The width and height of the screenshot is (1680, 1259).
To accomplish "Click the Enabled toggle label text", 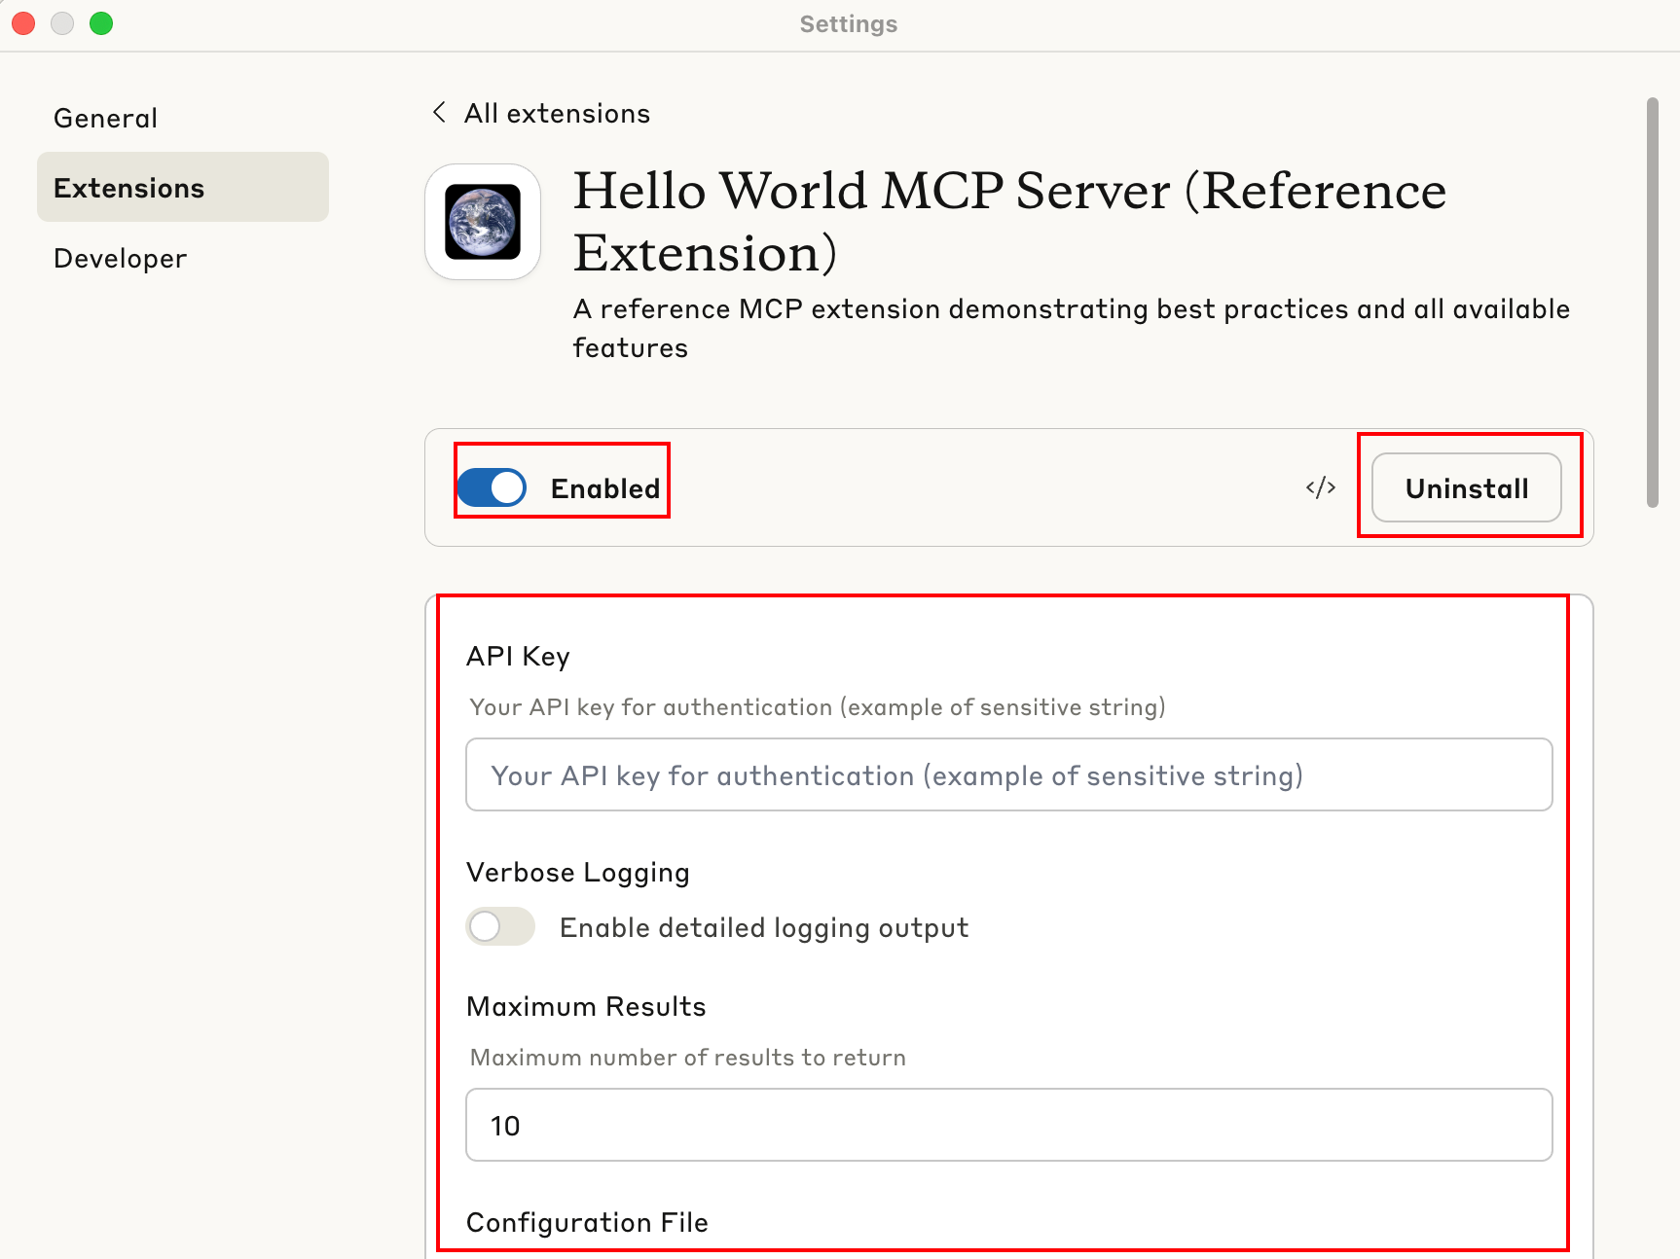I will [604, 488].
